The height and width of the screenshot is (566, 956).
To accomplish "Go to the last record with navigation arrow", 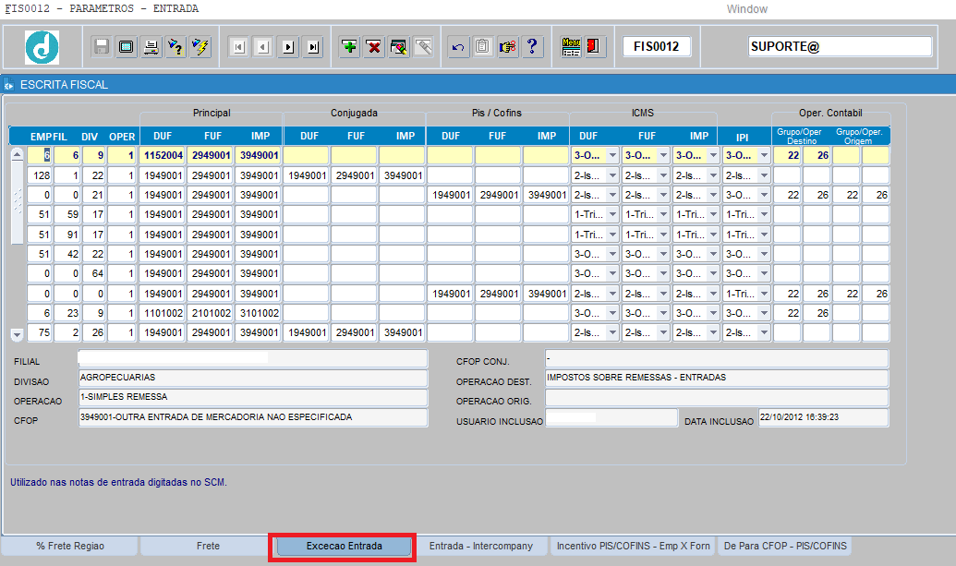I will (x=313, y=47).
